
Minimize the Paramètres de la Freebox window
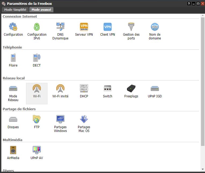[x=193, y=4]
